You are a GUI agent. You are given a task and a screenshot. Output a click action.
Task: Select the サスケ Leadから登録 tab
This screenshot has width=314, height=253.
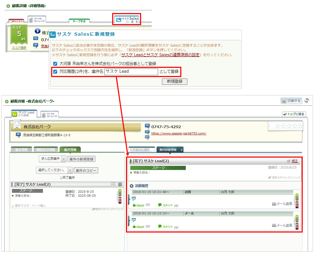pos(24,114)
